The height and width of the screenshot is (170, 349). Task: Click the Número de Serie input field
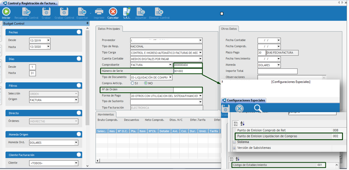click(188, 71)
